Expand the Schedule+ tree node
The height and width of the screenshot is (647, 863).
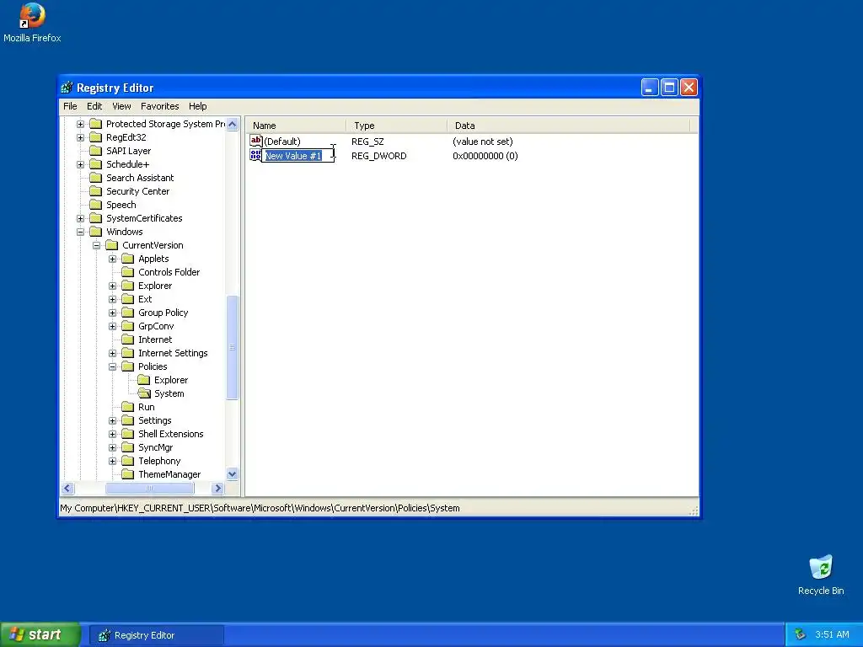(x=80, y=164)
